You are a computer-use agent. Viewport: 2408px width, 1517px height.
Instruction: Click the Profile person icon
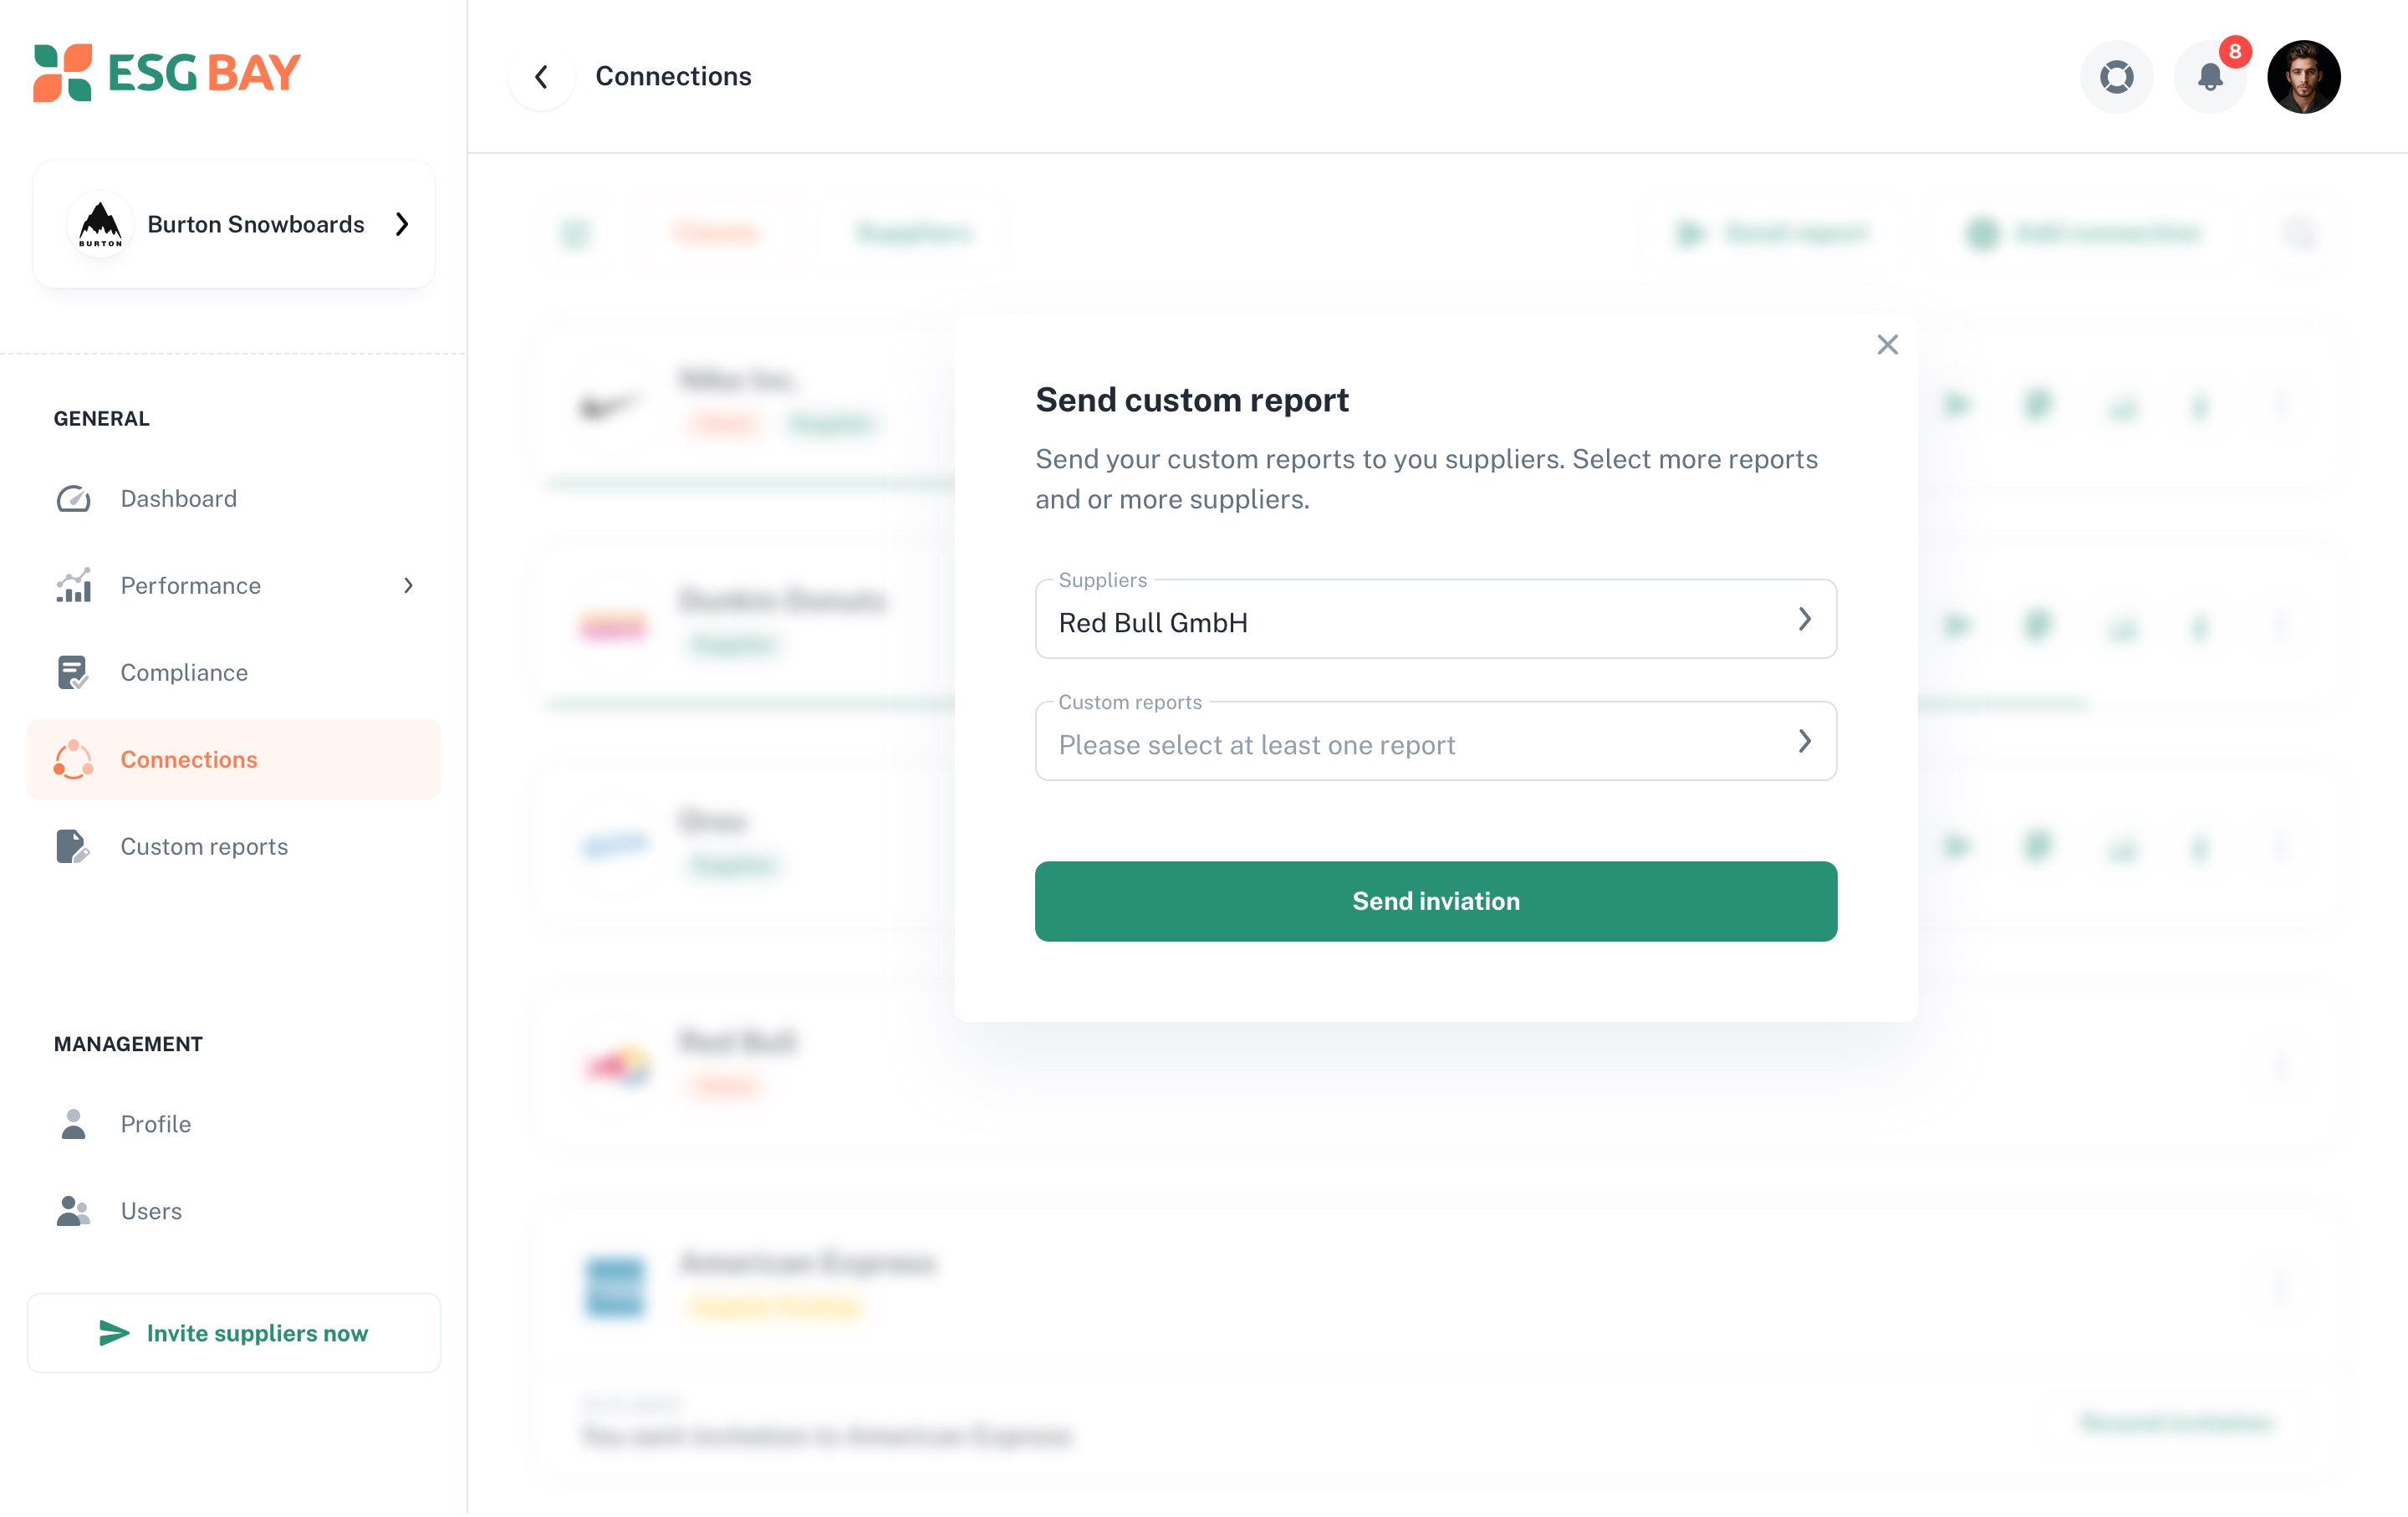coord(73,1124)
